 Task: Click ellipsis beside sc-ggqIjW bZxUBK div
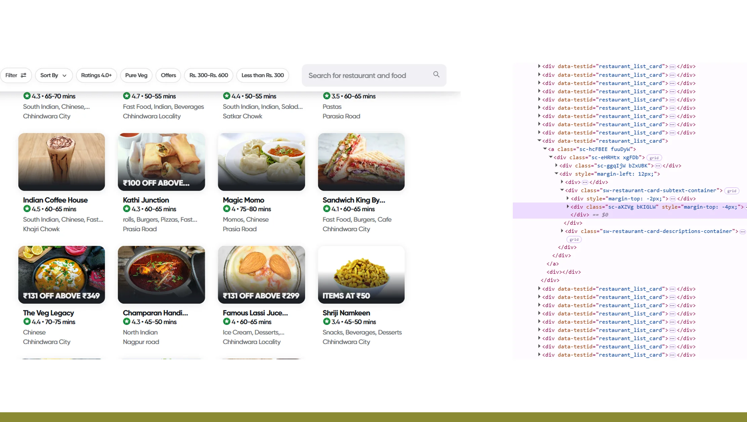[658, 166]
